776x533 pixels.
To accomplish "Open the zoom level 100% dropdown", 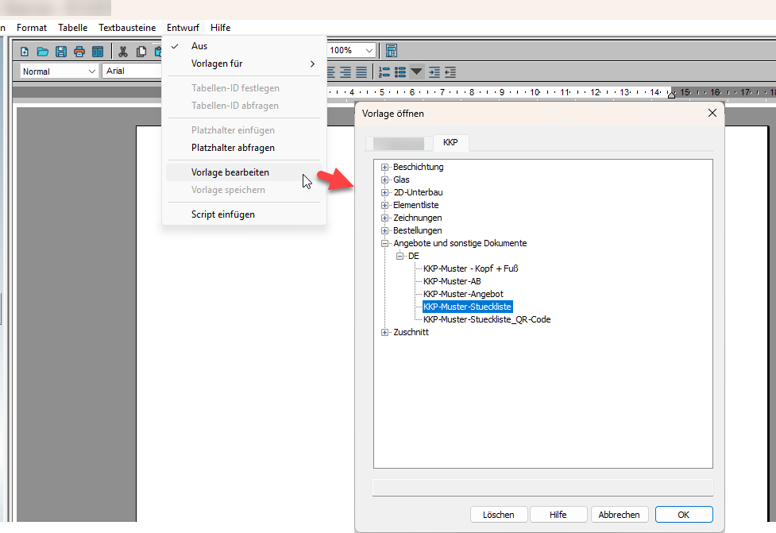I will click(x=369, y=50).
